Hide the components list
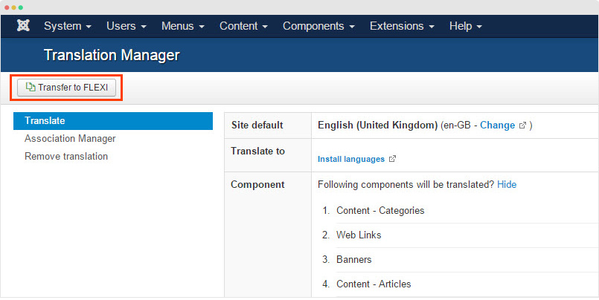The width and height of the screenshot is (599, 300). (x=507, y=184)
